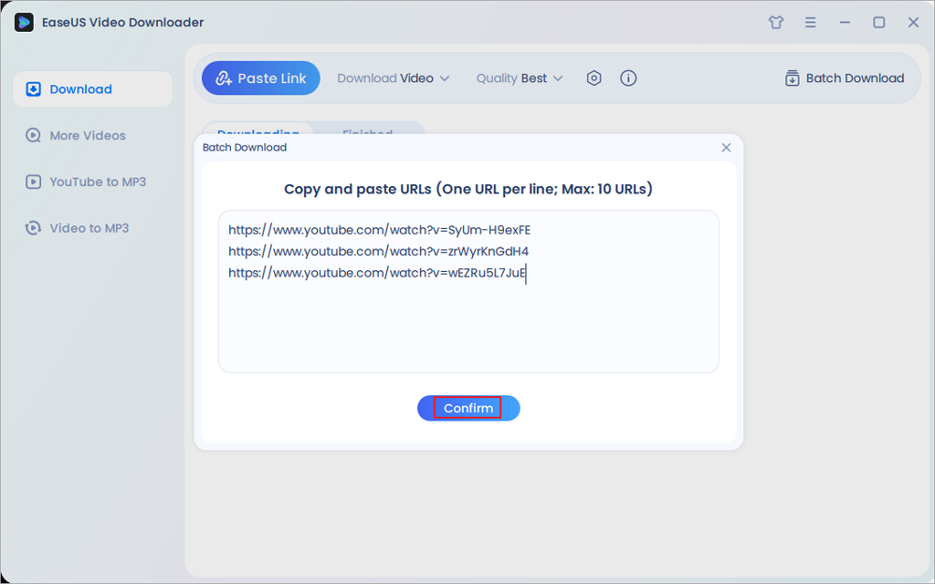Switch to the Downloading tab
The image size is (935, 584).
[258, 131]
